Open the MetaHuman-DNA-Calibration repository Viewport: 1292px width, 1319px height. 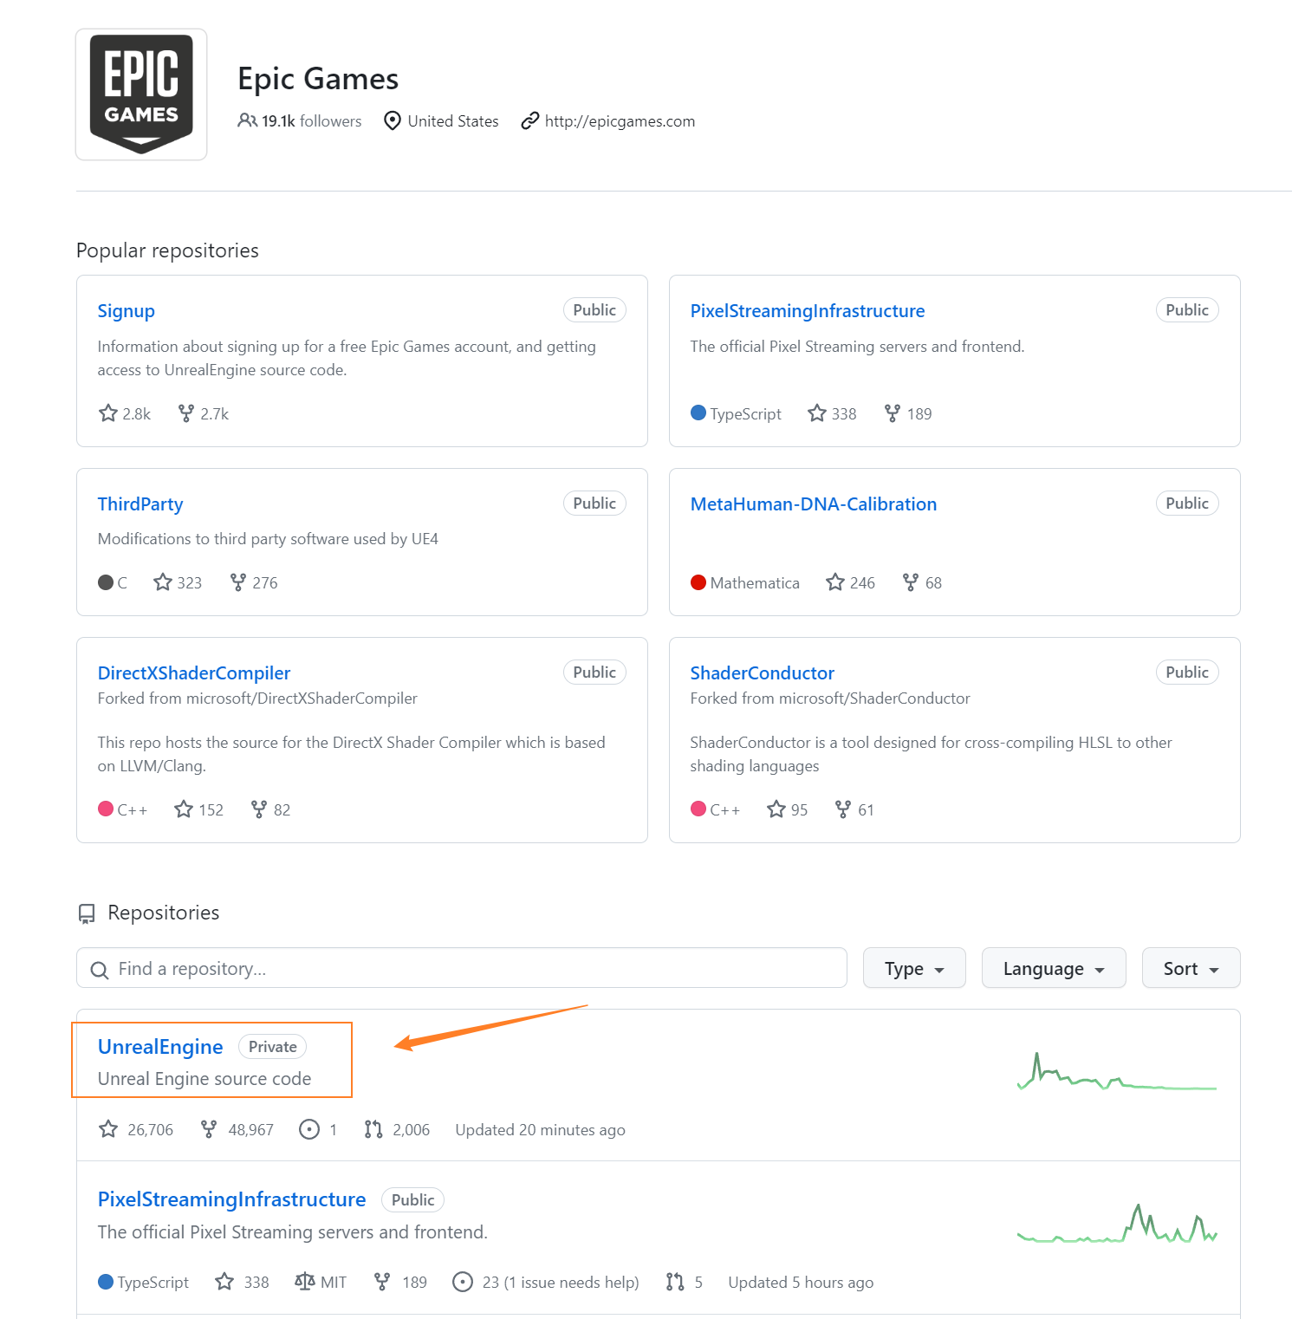click(x=814, y=504)
